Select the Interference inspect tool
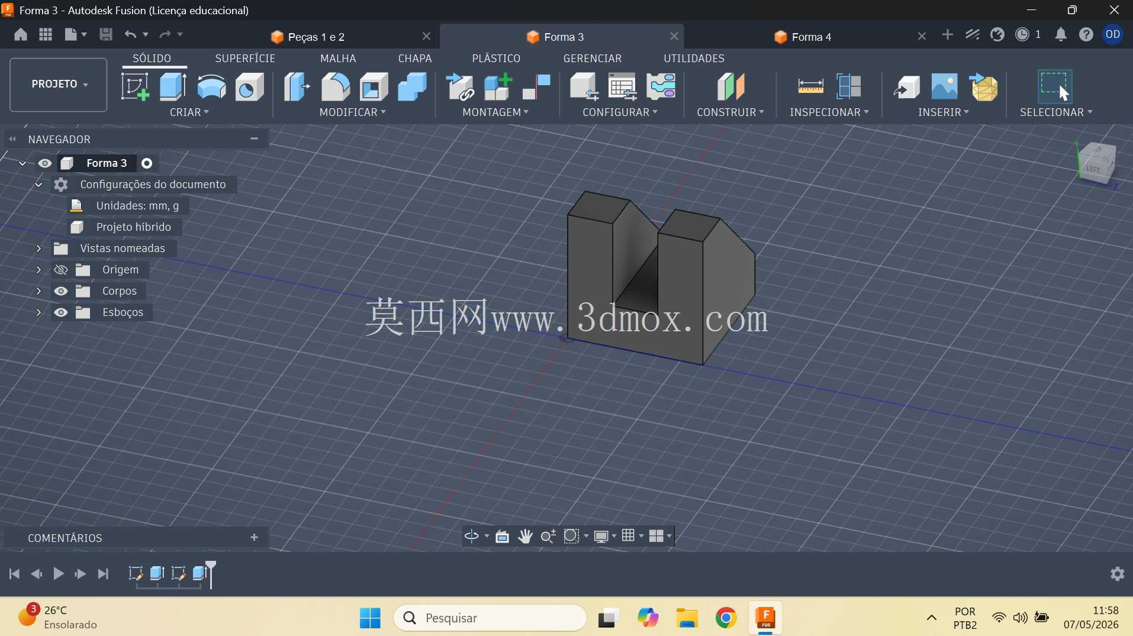The height and width of the screenshot is (636, 1133). [849, 86]
